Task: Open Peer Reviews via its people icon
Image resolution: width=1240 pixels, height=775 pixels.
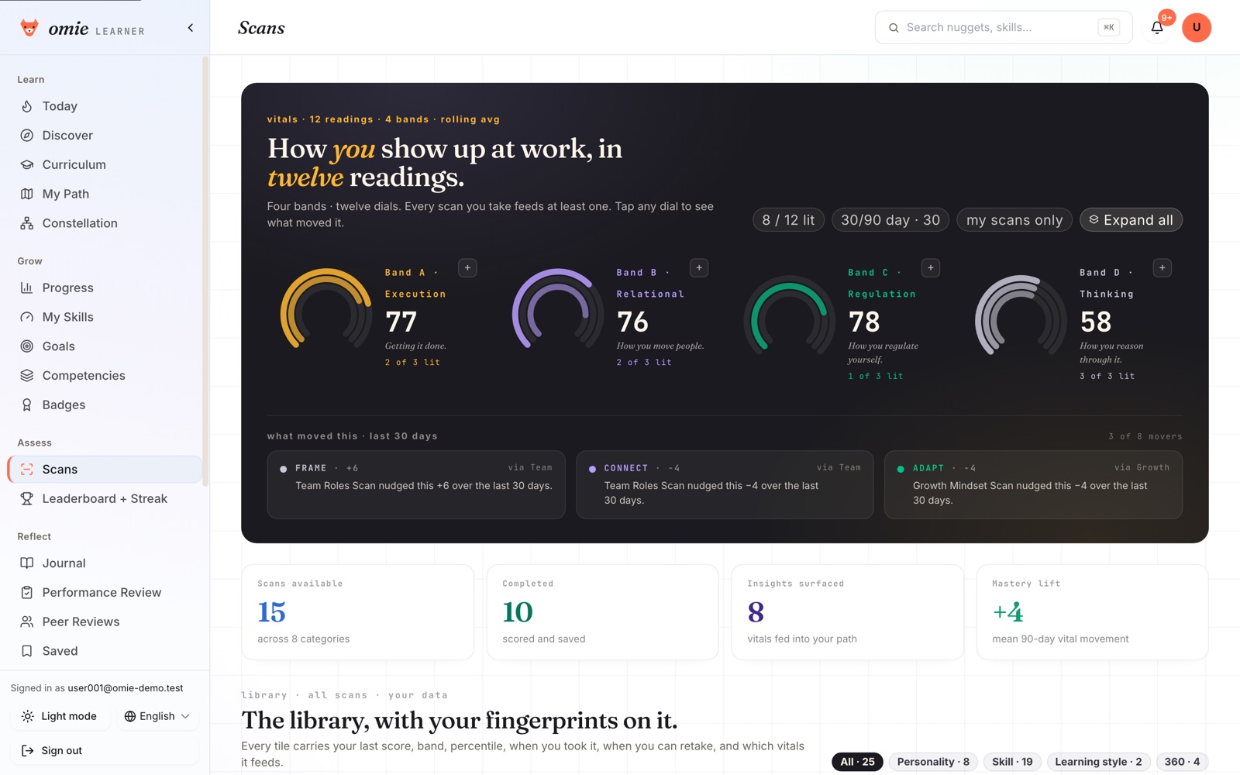Action: 27,622
